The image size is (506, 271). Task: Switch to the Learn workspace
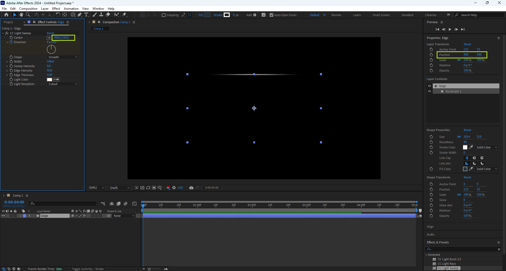(357, 15)
